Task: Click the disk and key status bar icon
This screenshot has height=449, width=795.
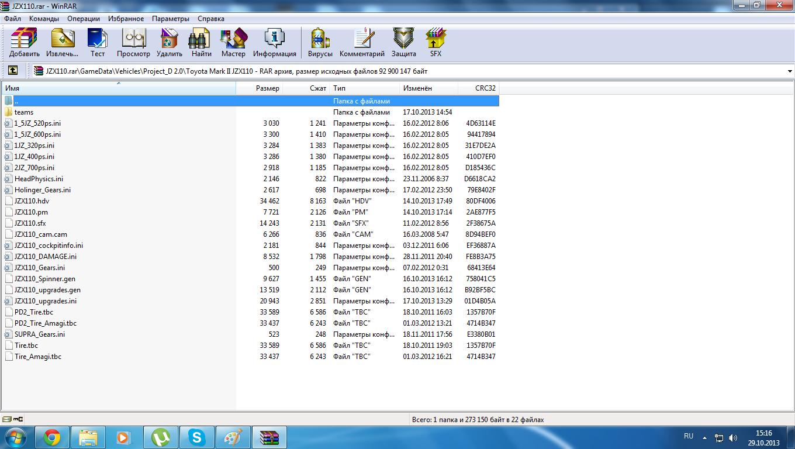Action: [x=13, y=419]
